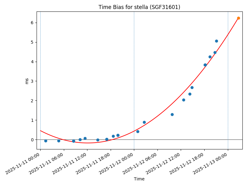Select the plot title "Time Bias for stella"
The image size is (248, 186).
(139, 7)
